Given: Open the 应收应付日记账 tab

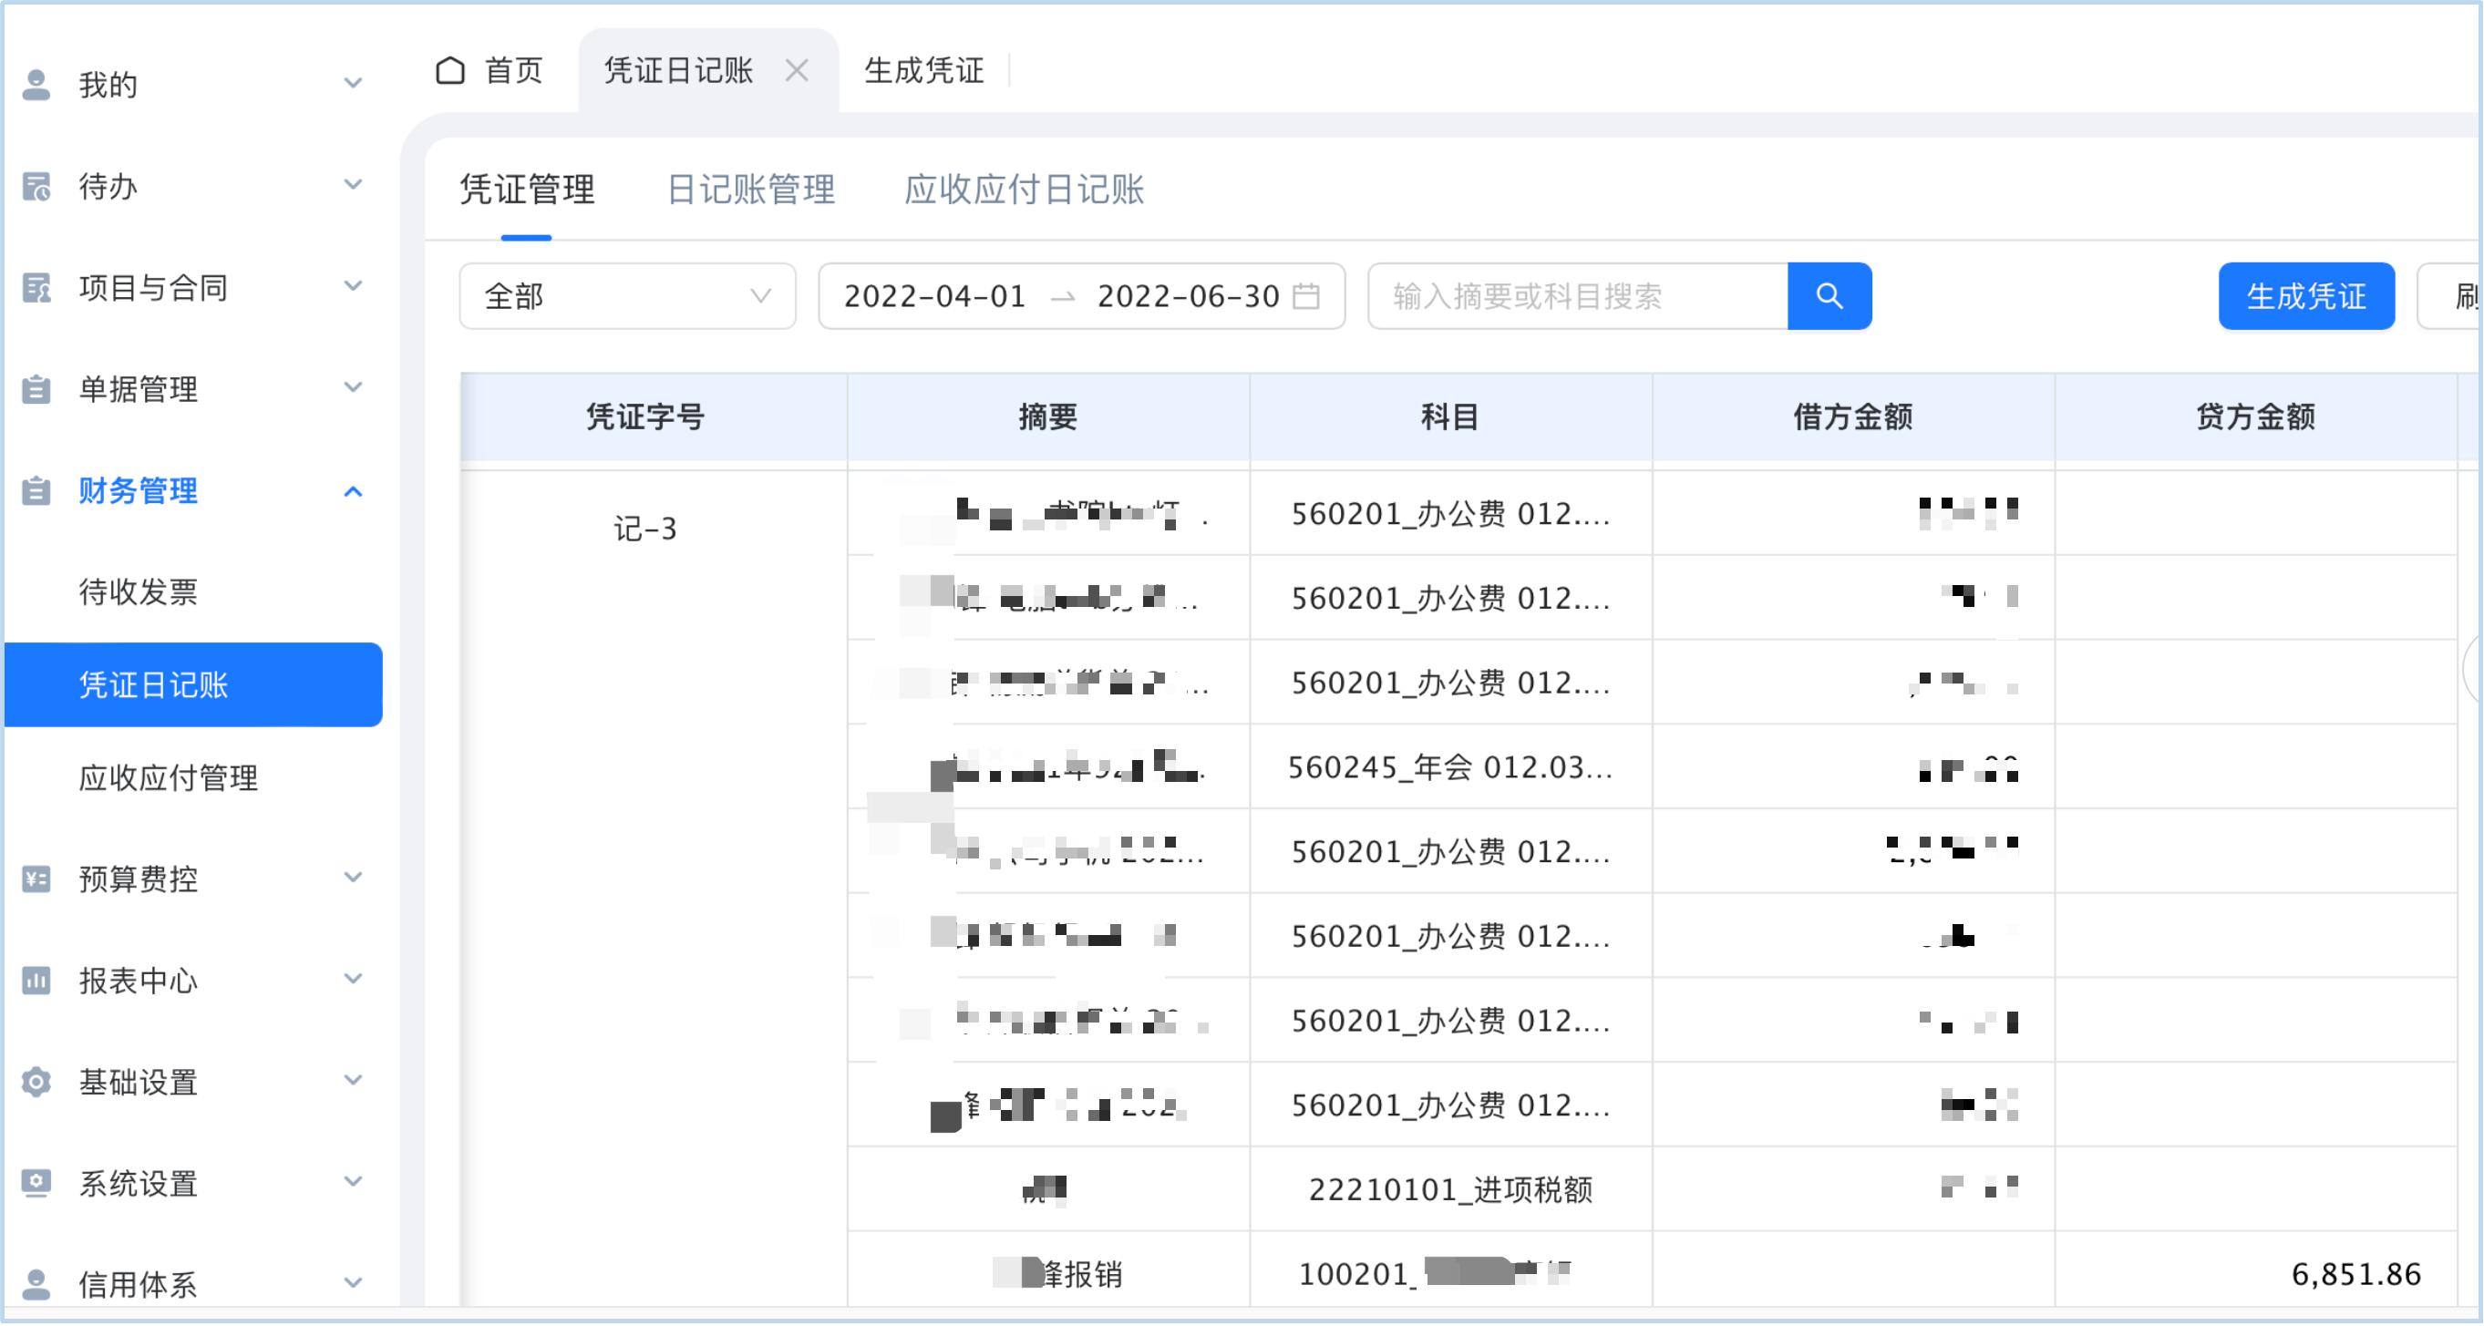Looking at the screenshot, I should tap(1023, 190).
